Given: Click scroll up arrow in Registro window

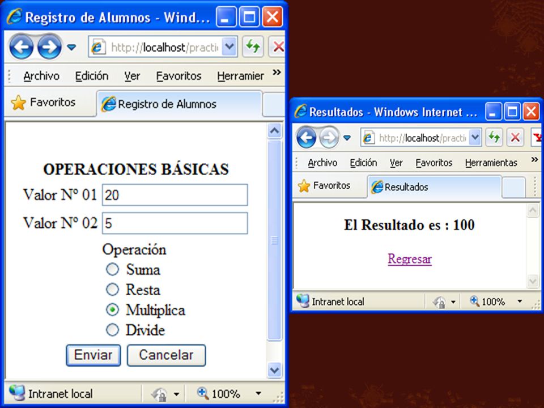Looking at the screenshot, I should 274,131.
